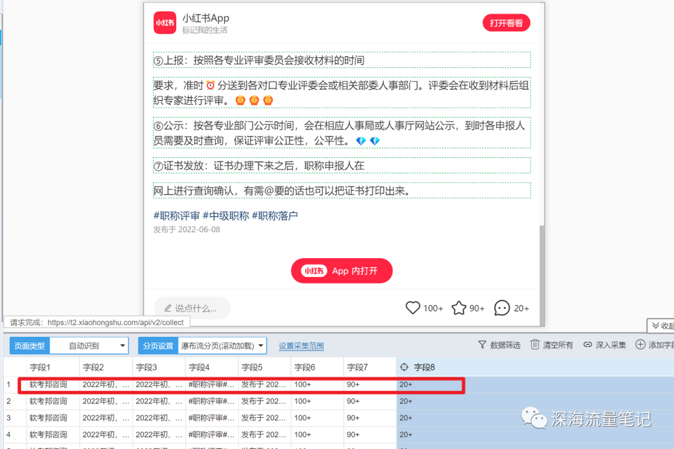Click the 90+ cell in row 4
674x449 pixels.
(370, 435)
